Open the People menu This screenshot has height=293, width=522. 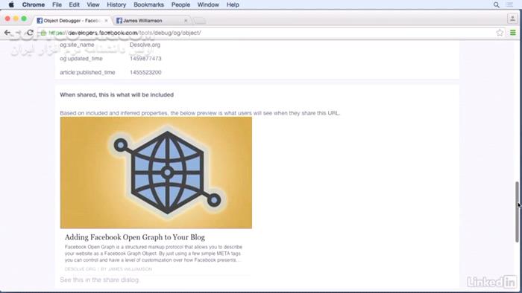180,4
